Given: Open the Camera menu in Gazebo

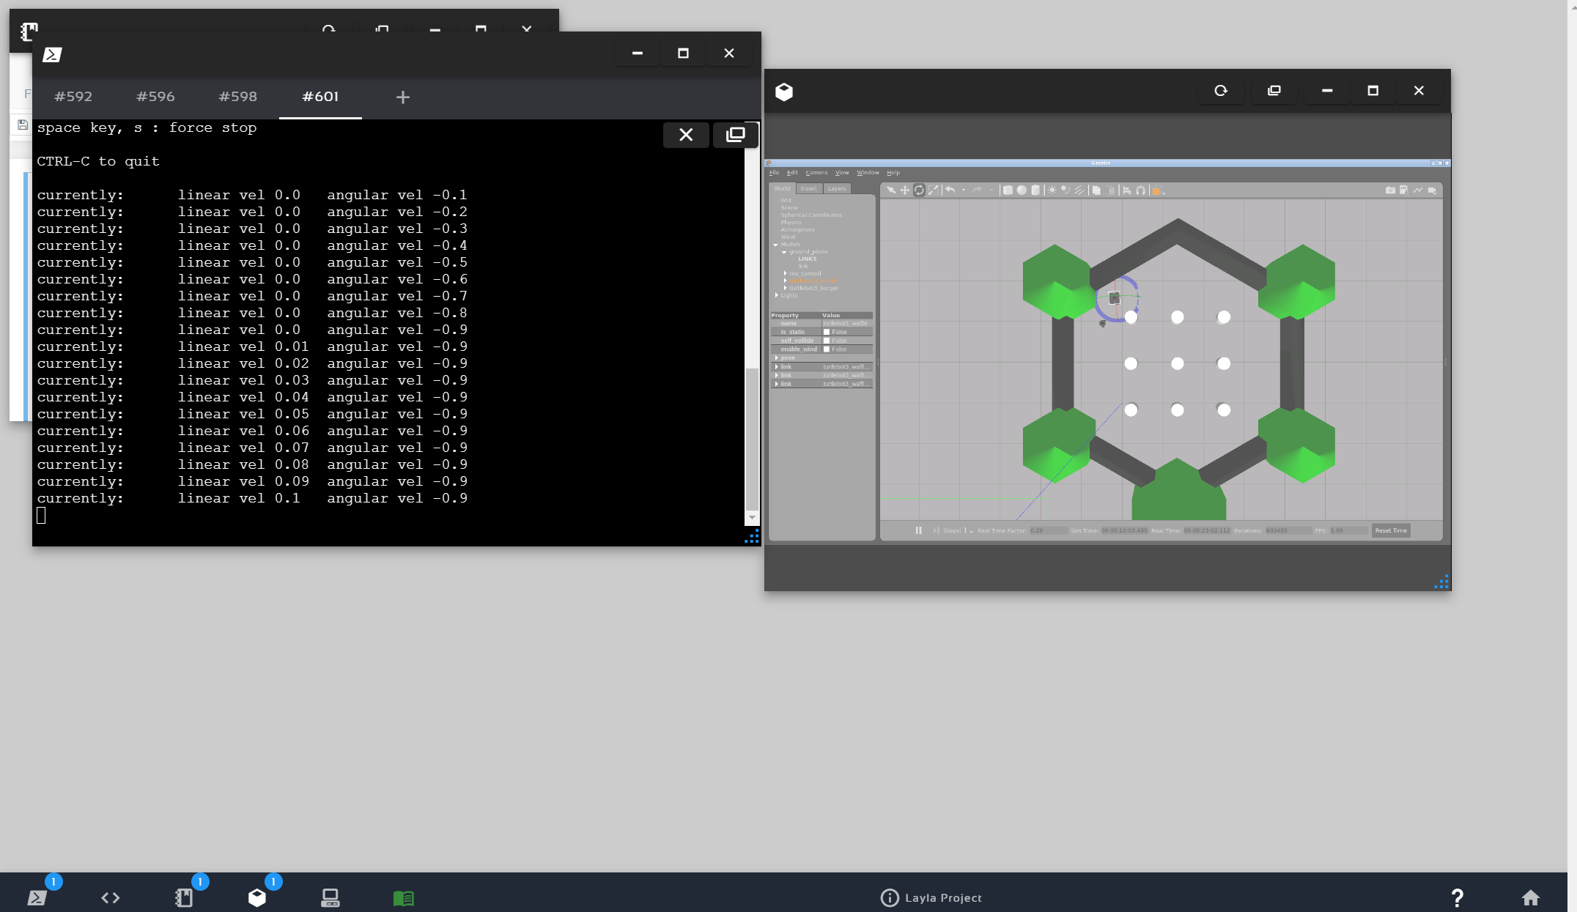Looking at the screenshot, I should (816, 173).
